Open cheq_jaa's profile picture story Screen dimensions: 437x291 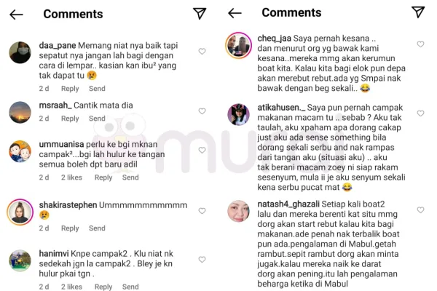pos(239,45)
